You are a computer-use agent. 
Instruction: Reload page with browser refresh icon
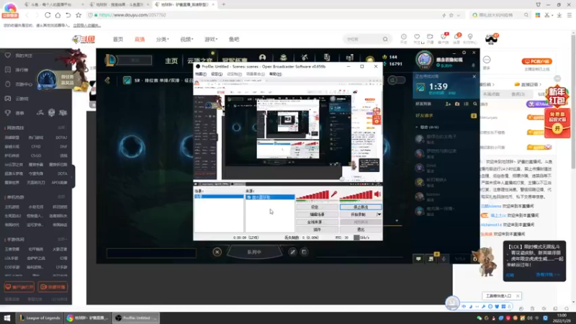click(x=48, y=15)
